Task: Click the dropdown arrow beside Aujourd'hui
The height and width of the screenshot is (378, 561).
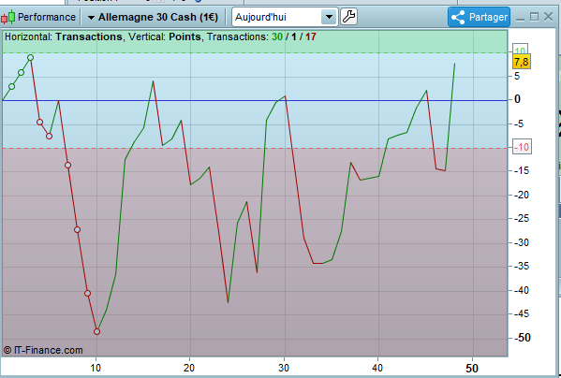Action: pyautogui.click(x=329, y=17)
